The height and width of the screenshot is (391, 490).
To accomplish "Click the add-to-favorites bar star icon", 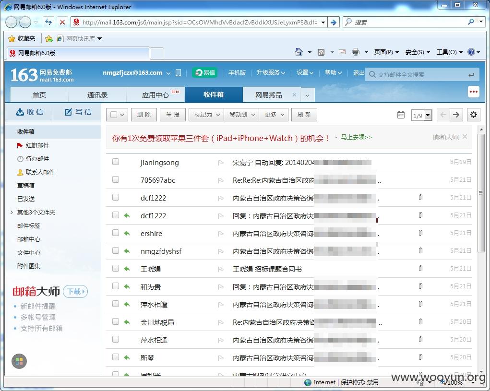I will coord(49,39).
